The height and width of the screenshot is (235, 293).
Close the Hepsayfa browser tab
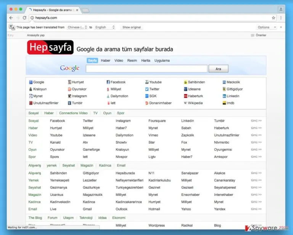click(x=77, y=10)
